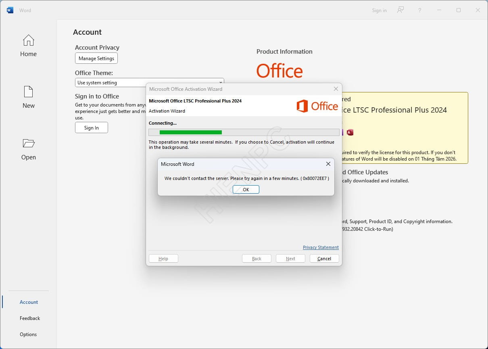Minimize the Word window
The width and height of the screenshot is (488, 349).
point(439,10)
